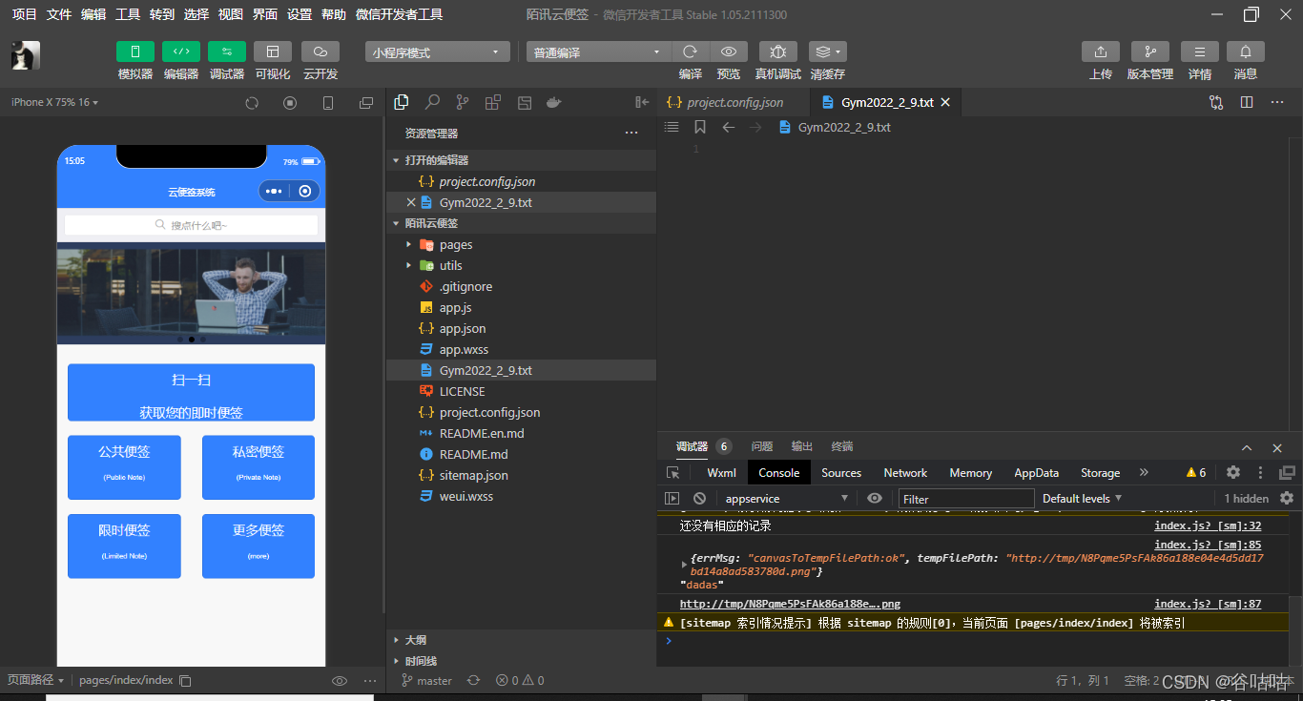Open the extensions blocks icon
Screen dimensions: 1303x701
(493, 102)
